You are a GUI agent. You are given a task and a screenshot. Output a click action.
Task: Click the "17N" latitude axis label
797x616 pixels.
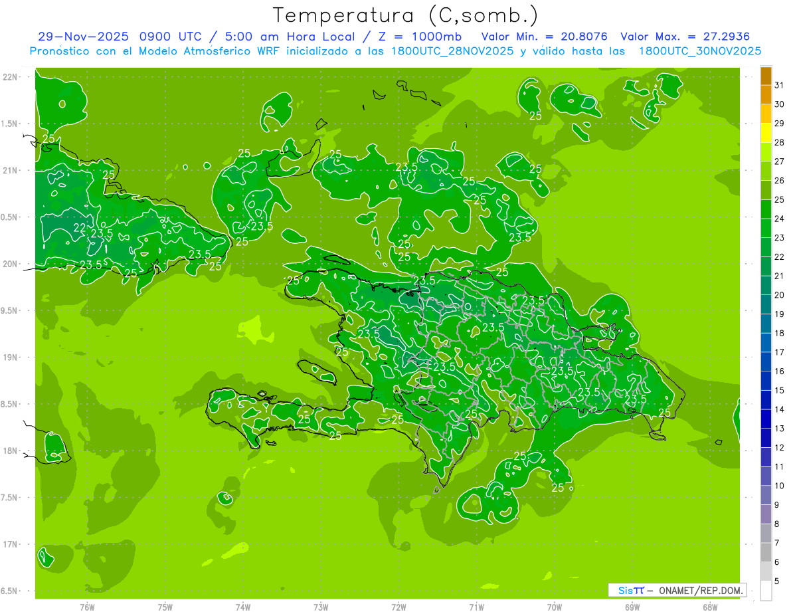click(x=10, y=544)
